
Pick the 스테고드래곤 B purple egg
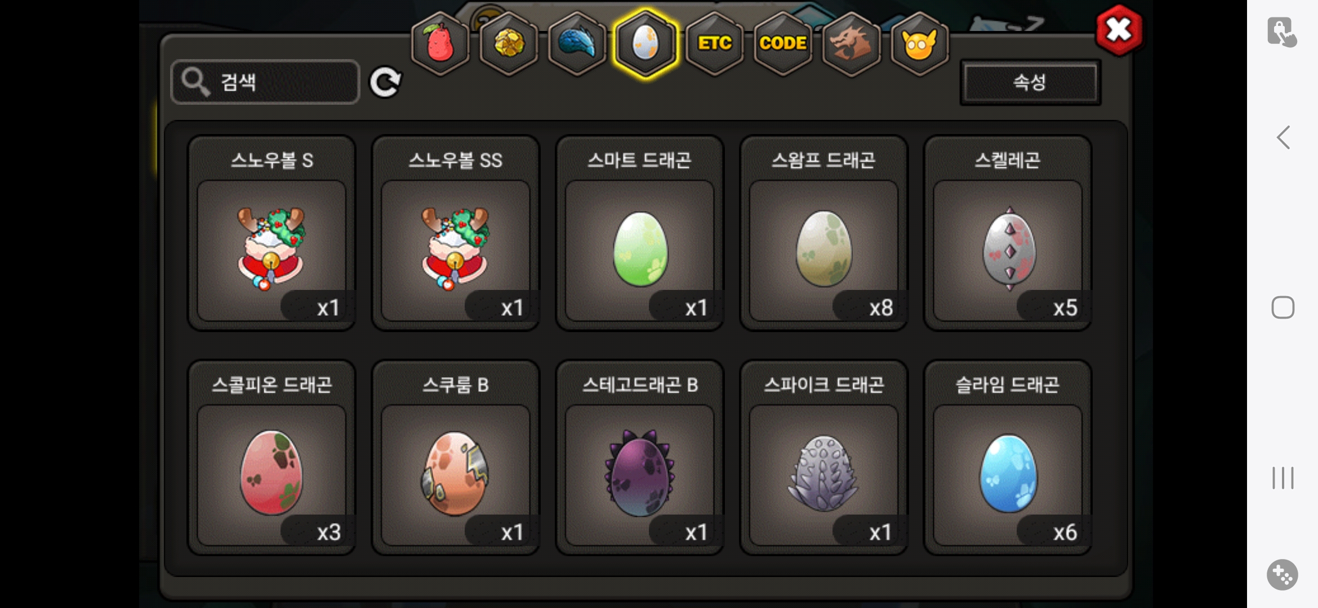tap(640, 458)
